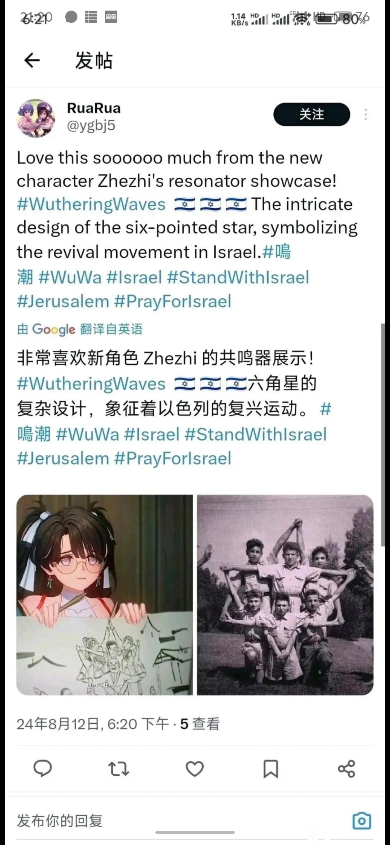This screenshot has height=845, width=390.
Task: Tap the 发布你的回复 reply field
Action: 181,821
